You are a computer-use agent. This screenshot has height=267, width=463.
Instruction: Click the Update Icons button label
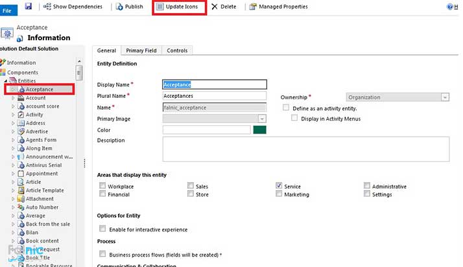(x=182, y=6)
